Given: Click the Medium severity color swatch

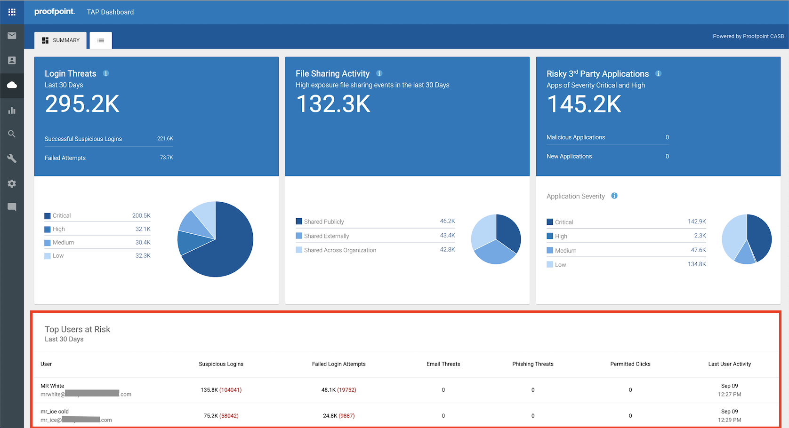Looking at the screenshot, I should 47,242.
